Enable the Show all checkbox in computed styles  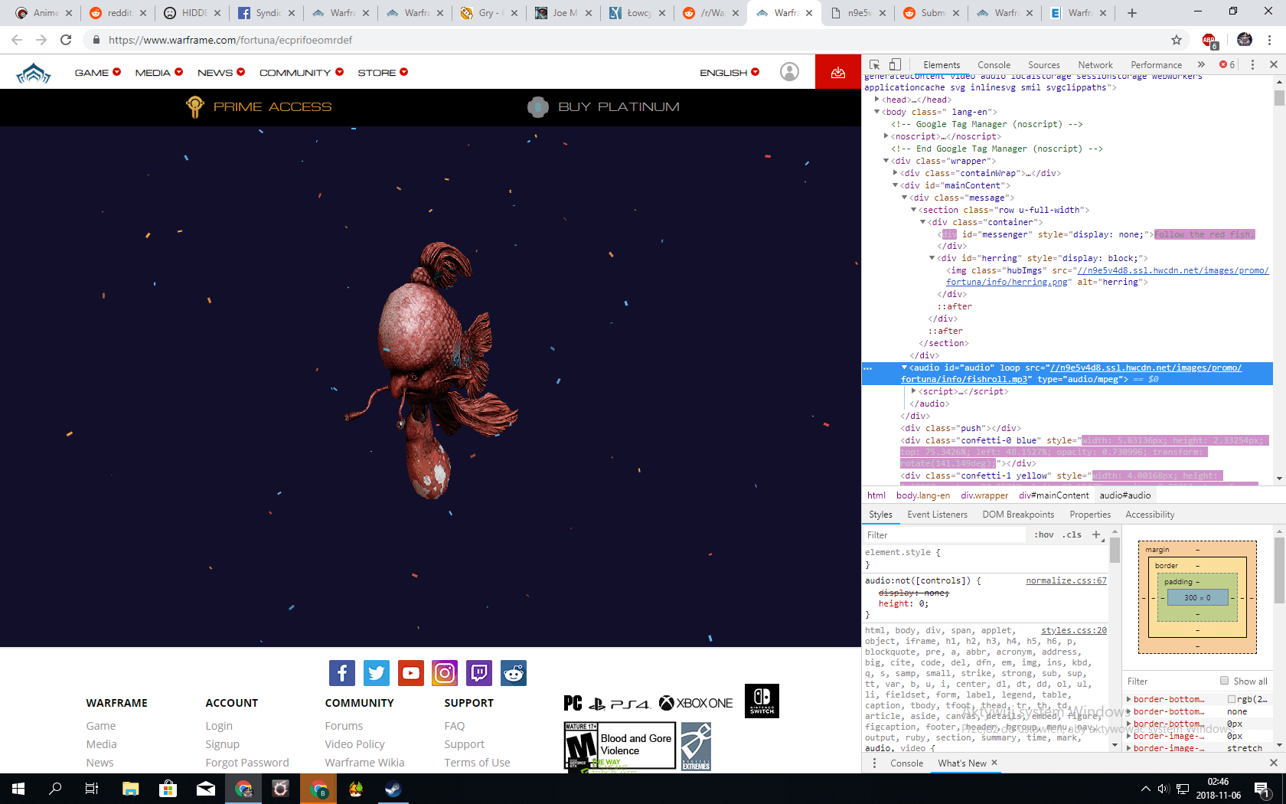pos(1224,681)
